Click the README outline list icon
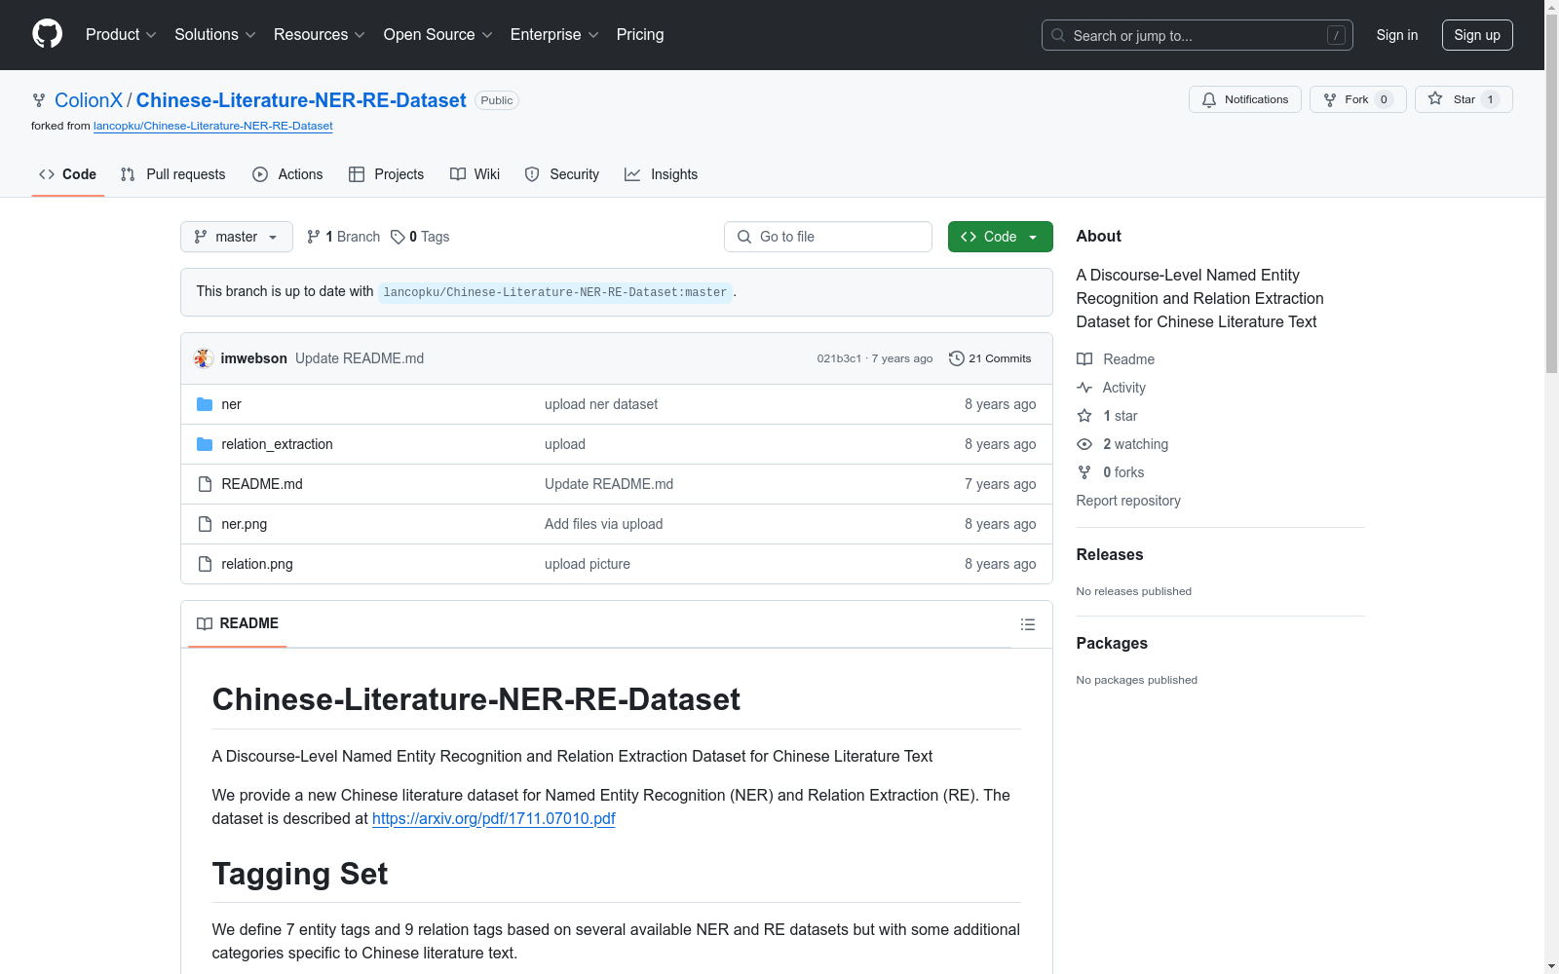 pyautogui.click(x=1027, y=624)
